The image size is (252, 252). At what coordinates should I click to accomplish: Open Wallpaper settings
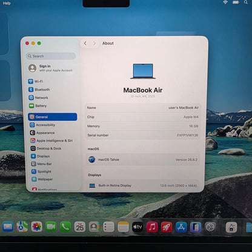click(x=42, y=179)
